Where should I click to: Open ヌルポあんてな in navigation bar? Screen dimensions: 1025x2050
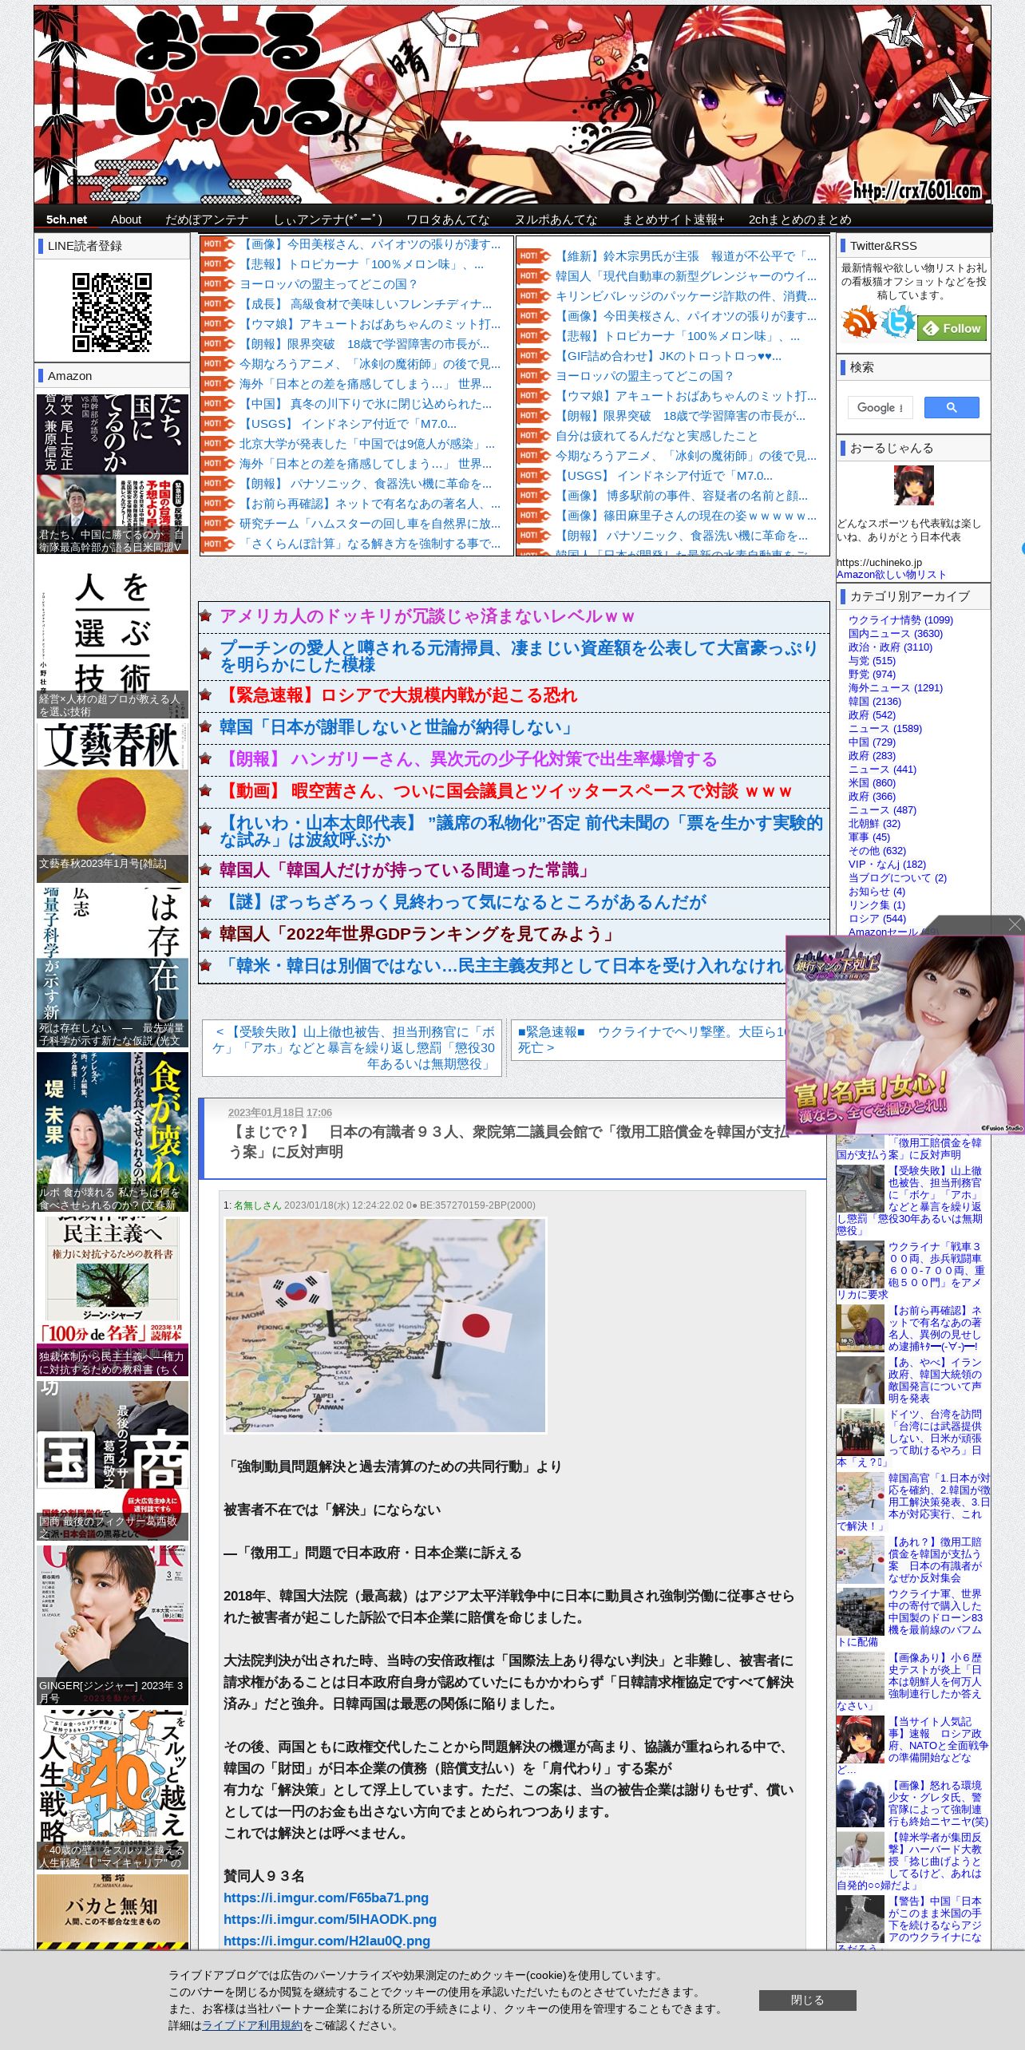coord(556,219)
